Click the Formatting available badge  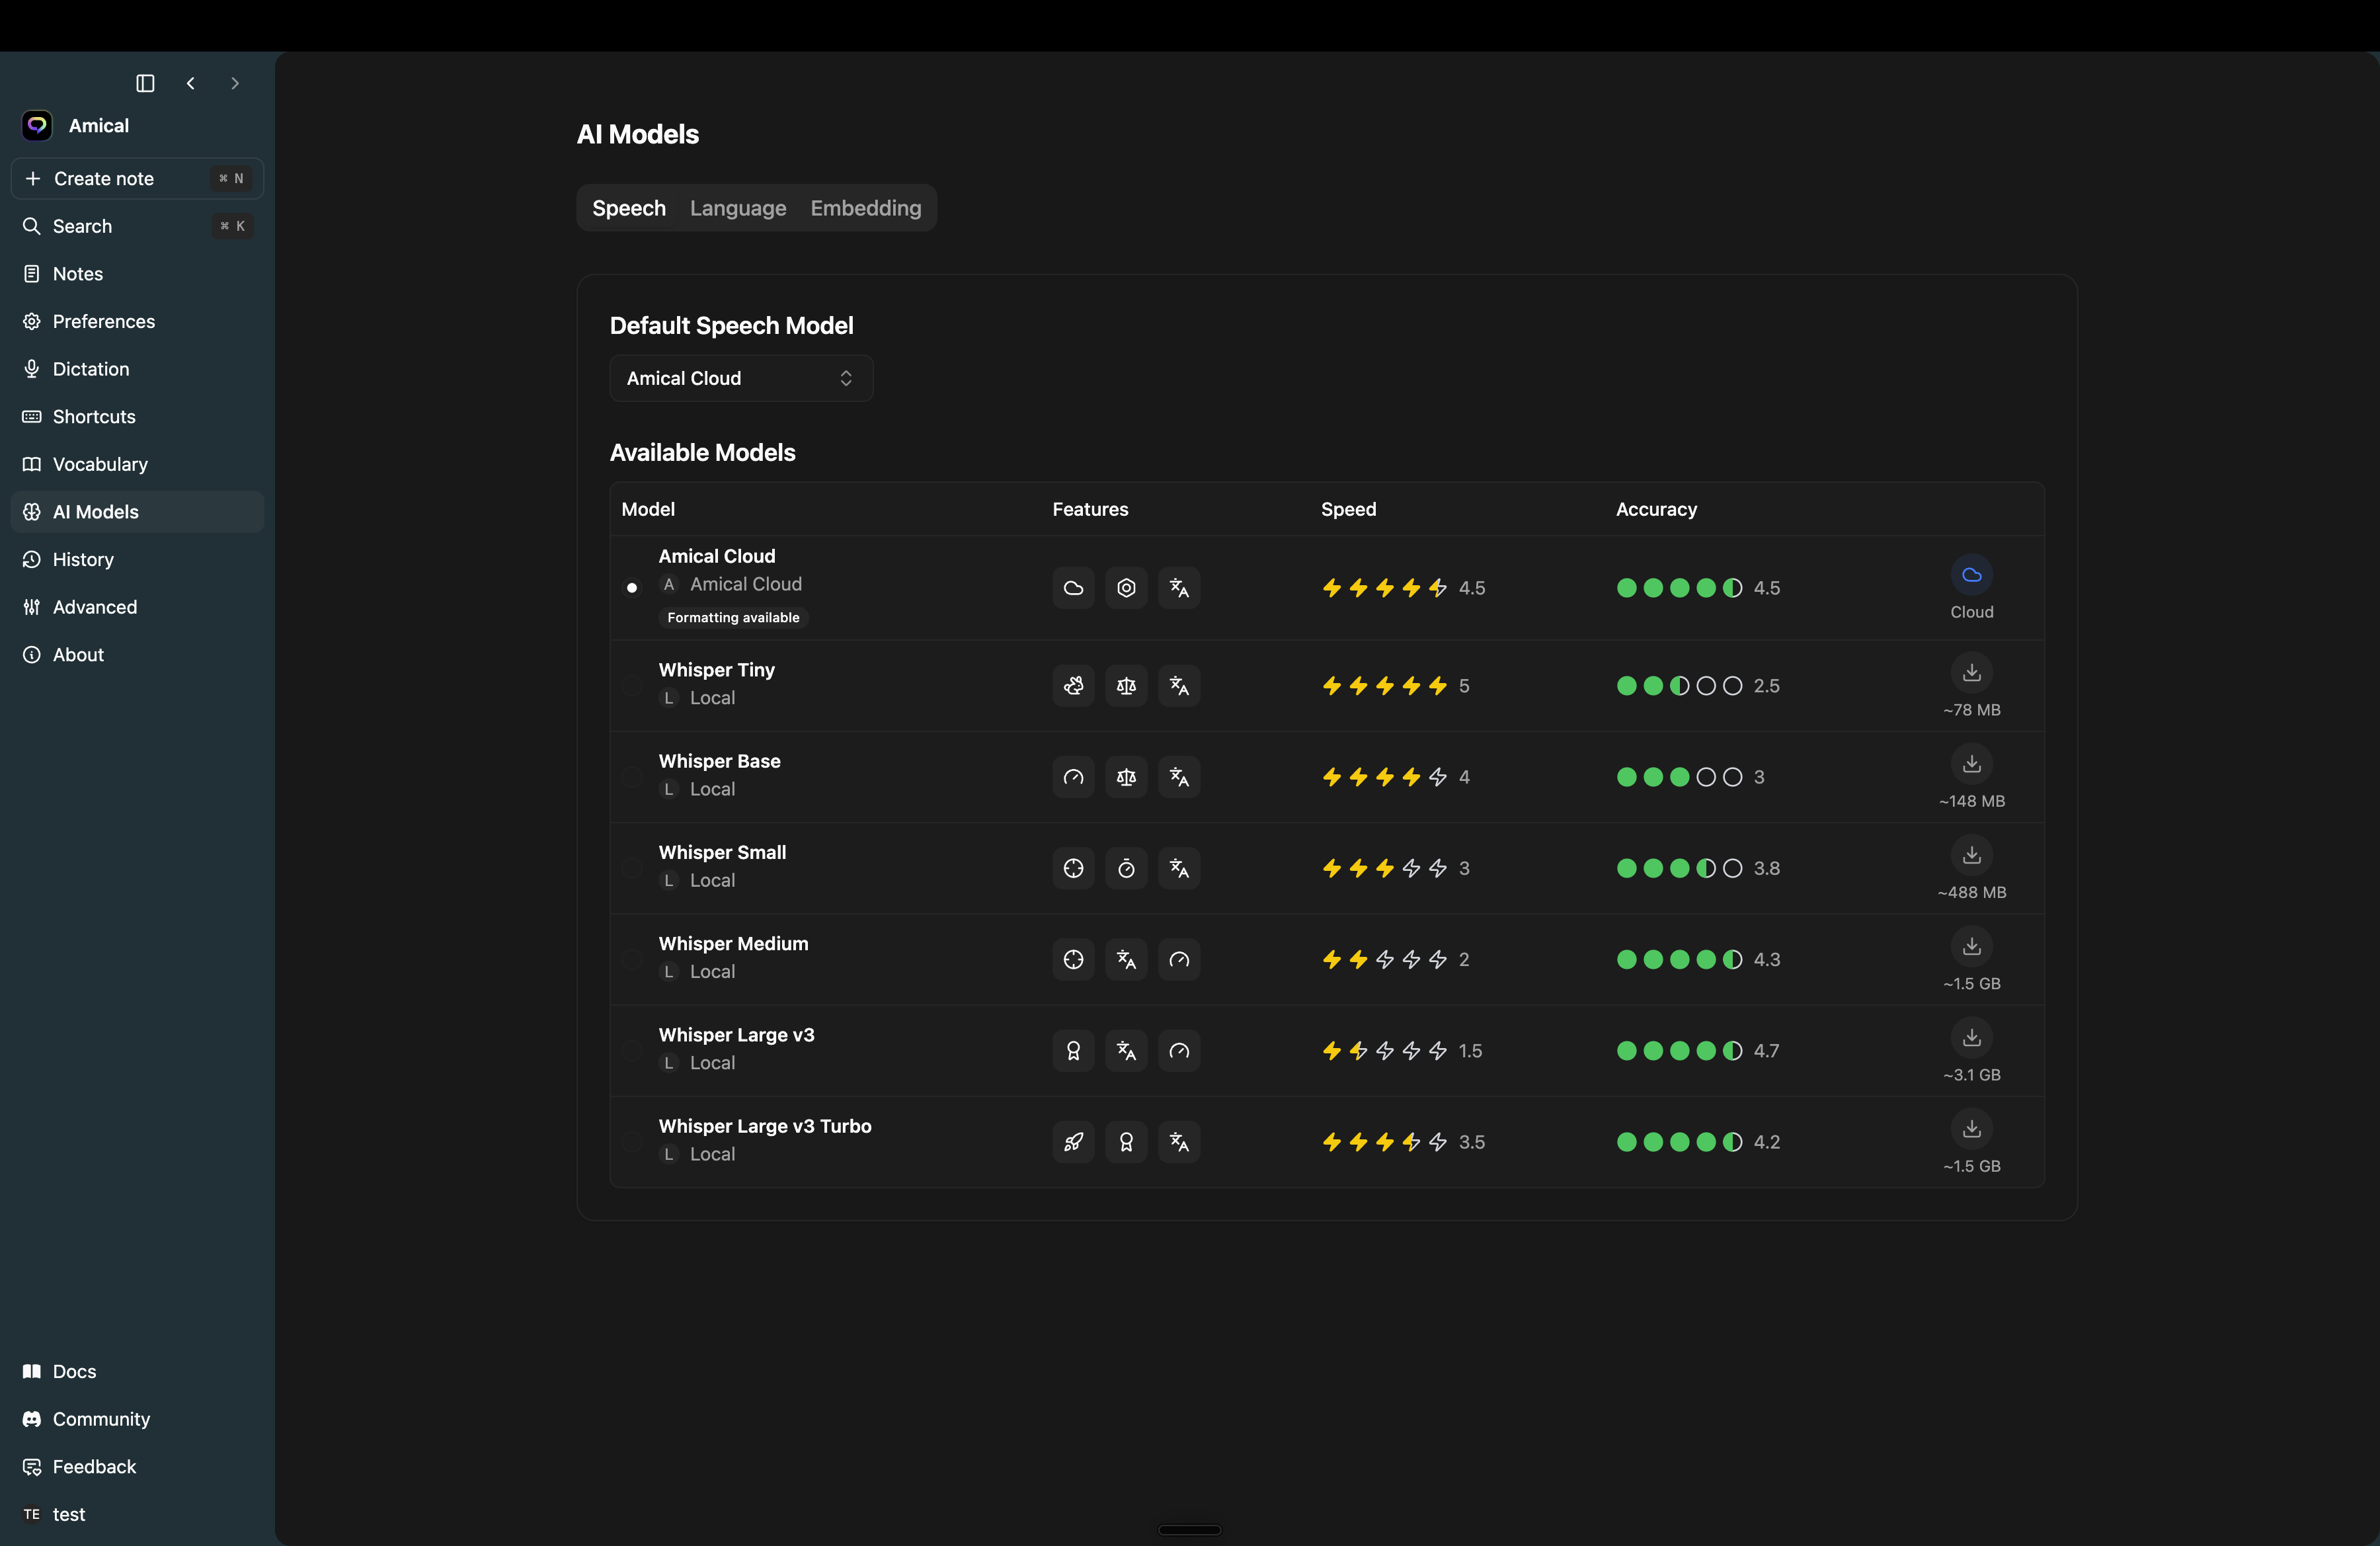point(733,618)
